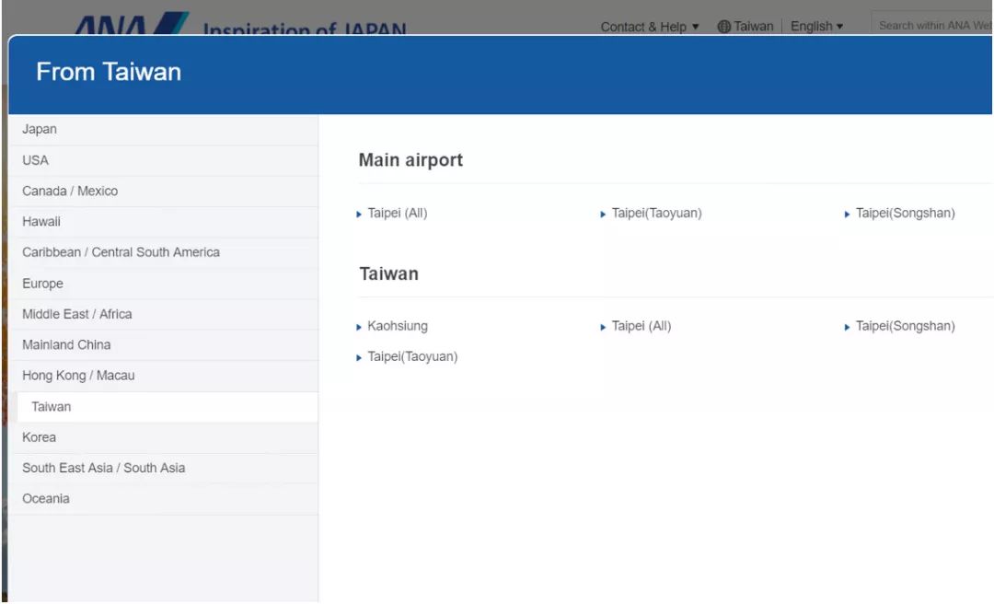Select Taipei(Taoyuan) in the Taiwan section
This screenshot has width=994, height=604.
pyautogui.click(x=411, y=357)
